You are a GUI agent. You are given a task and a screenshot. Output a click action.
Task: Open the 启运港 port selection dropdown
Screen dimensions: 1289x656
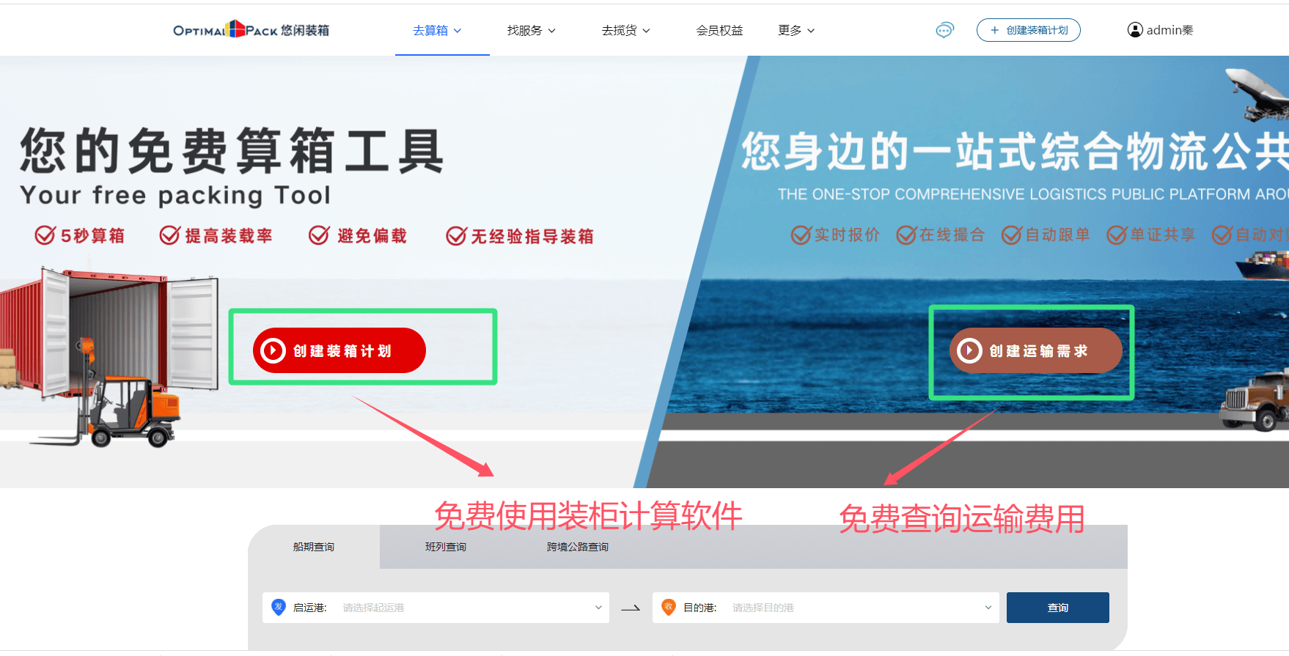point(469,608)
